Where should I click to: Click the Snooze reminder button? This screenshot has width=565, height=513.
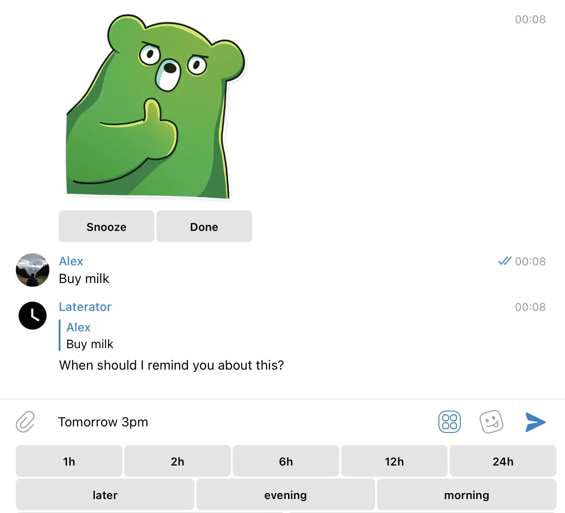tap(106, 226)
